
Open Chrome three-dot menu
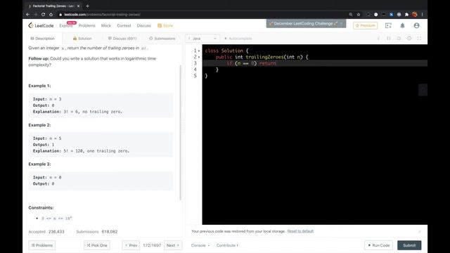click(x=422, y=14)
